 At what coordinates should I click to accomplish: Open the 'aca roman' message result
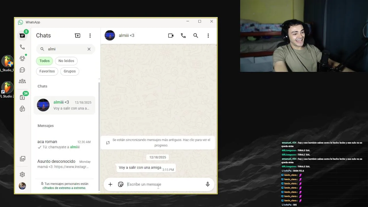[64, 144]
